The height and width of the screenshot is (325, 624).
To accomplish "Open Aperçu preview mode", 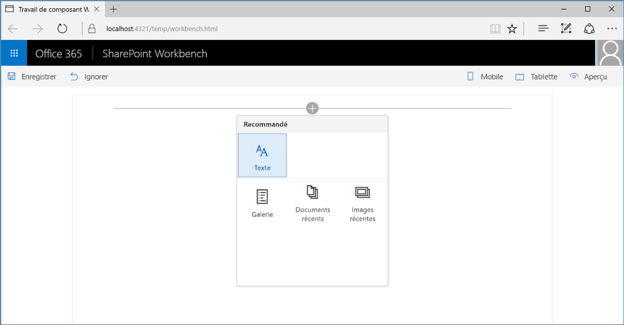I will point(588,77).
